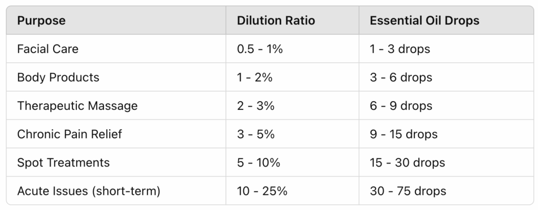The width and height of the screenshot is (538, 210).
Task: Select the Acute Issues (short-term) cell
Action: (x=88, y=191)
